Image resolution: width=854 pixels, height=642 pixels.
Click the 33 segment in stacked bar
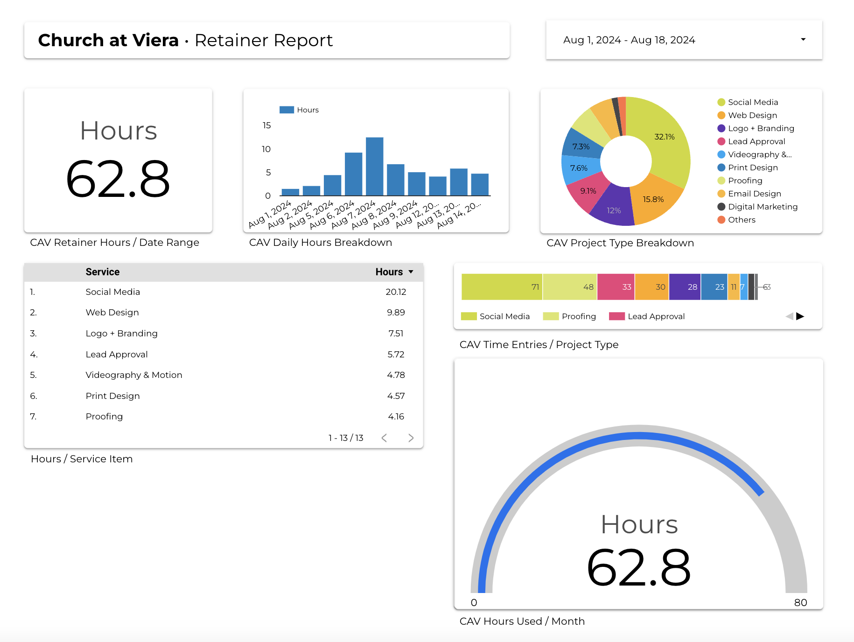click(616, 287)
